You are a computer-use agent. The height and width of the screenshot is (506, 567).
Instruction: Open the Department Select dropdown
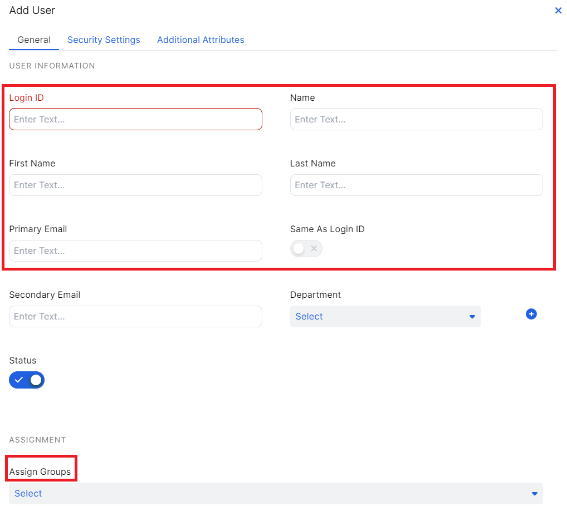[x=384, y=317]
